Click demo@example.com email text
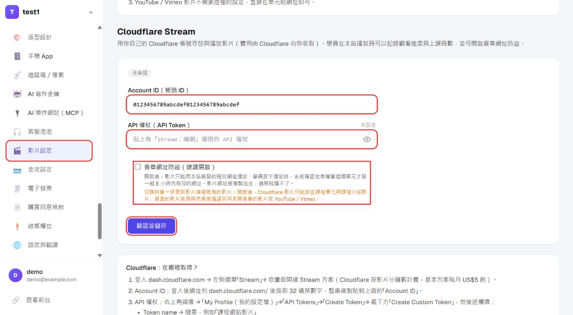 52,280
